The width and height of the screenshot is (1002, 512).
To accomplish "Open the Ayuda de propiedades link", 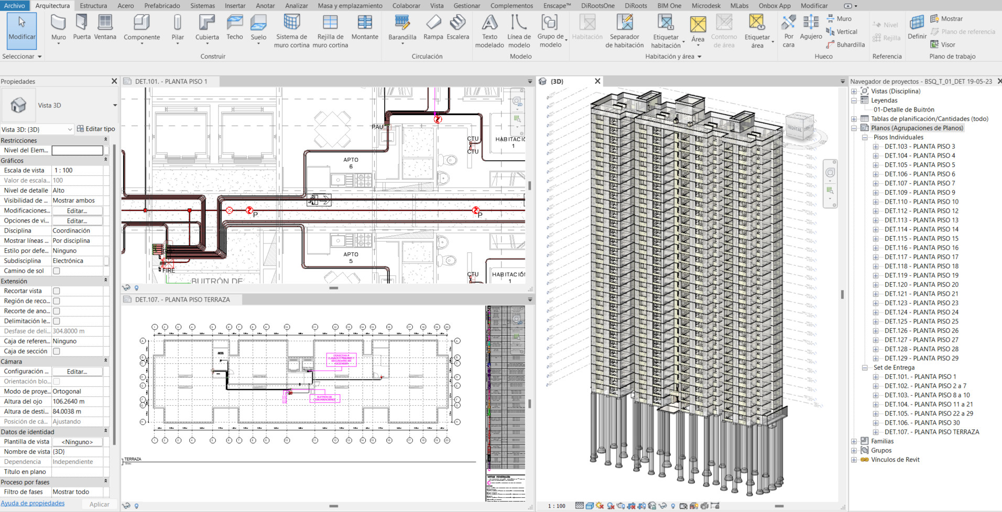I will tap(32, 503).
